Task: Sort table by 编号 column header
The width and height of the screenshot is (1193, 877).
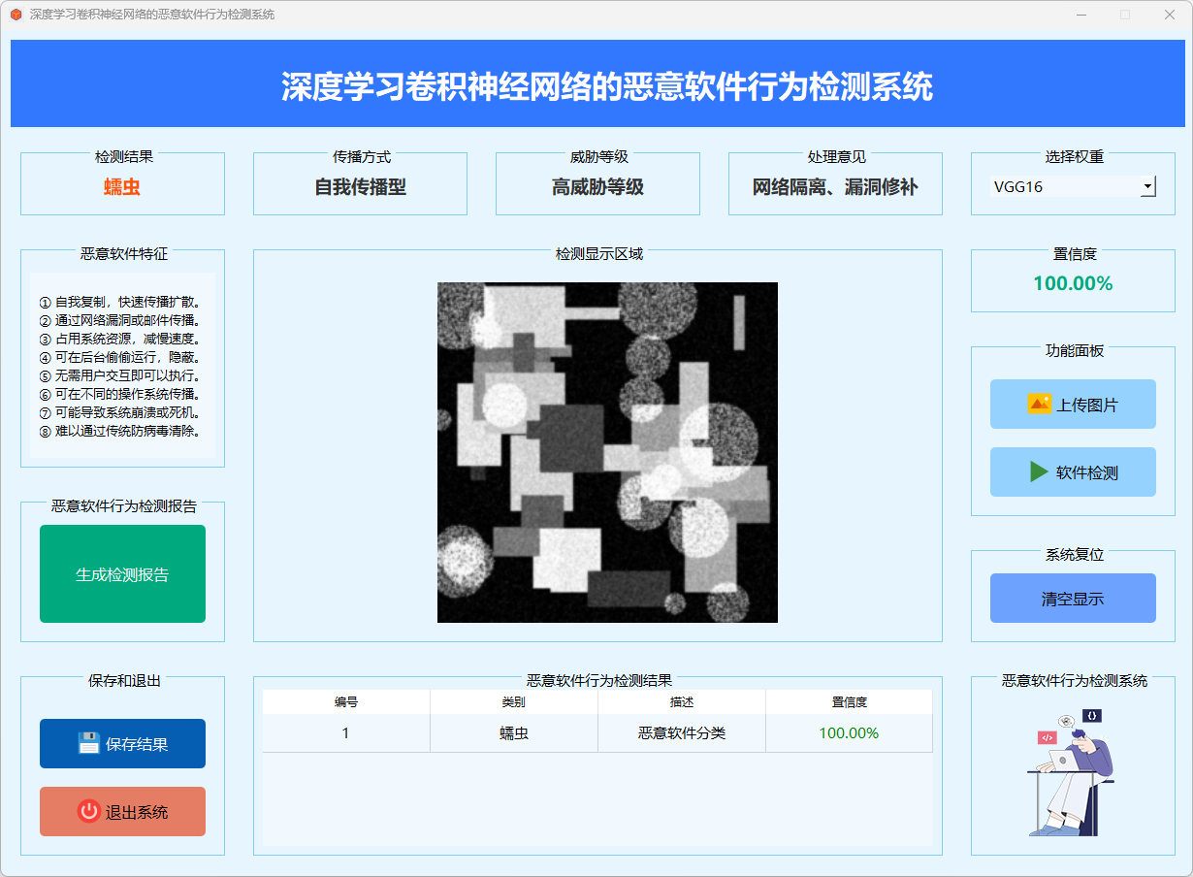Action: (x=346, y=701)
